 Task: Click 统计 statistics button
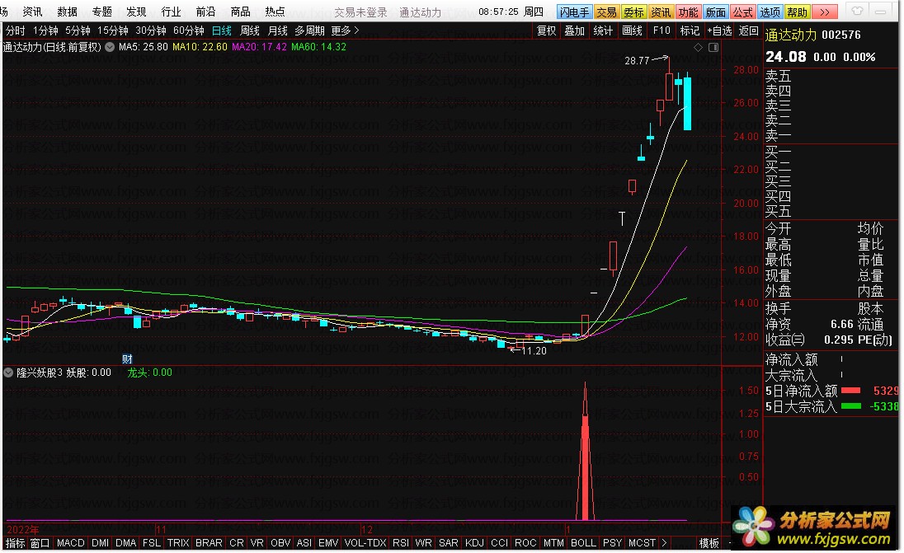(x=603, y=30)
